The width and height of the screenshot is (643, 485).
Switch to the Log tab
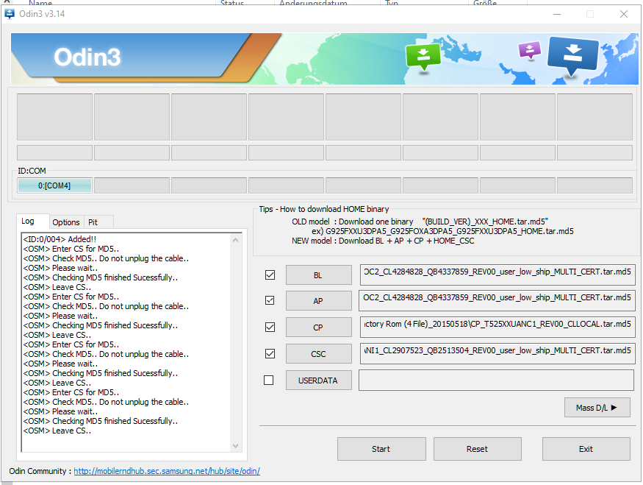tap(33, 222)
